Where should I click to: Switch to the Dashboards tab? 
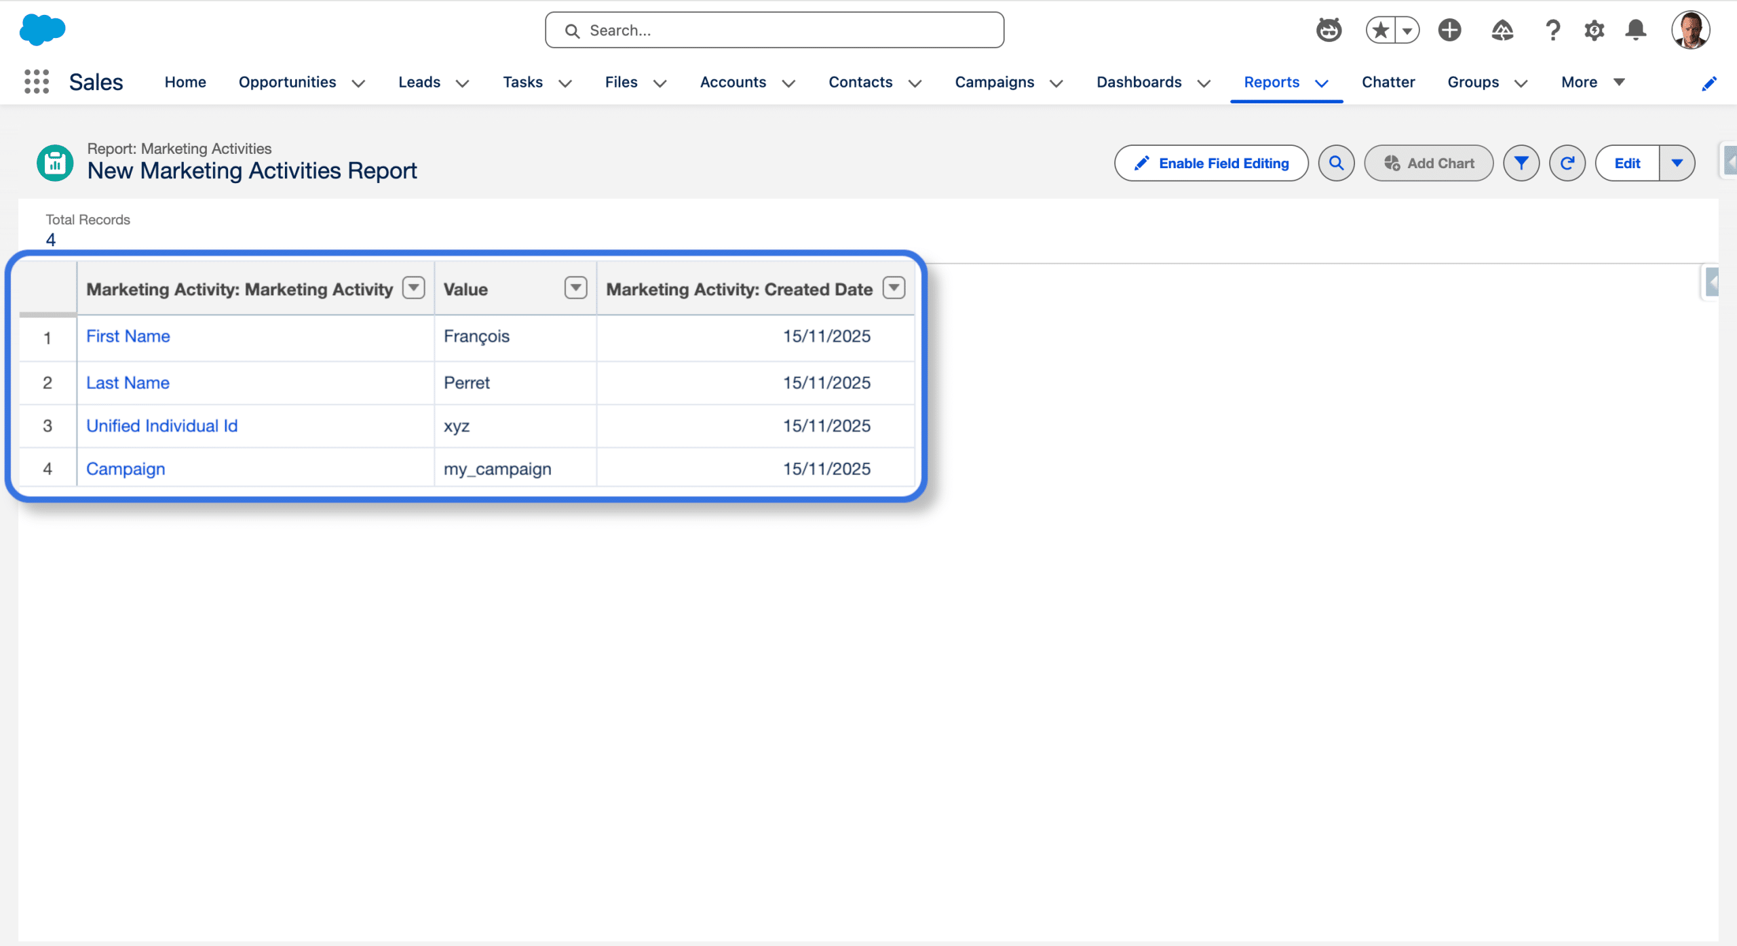coord(1139,82)
